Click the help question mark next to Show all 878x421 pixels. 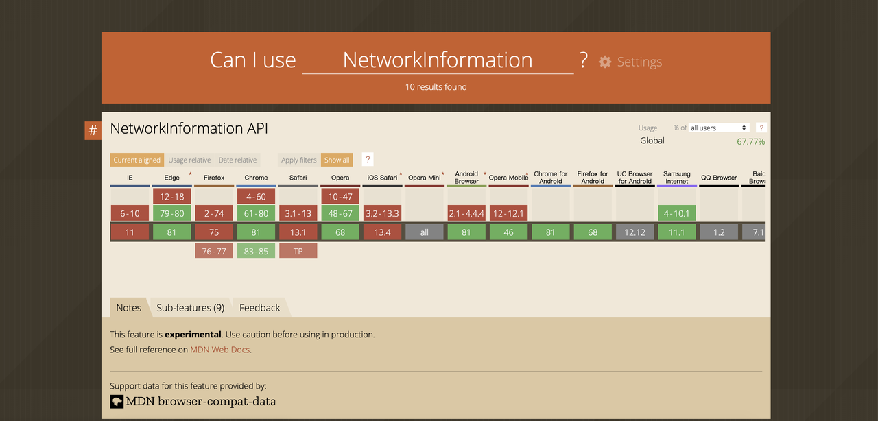(368, 160)
